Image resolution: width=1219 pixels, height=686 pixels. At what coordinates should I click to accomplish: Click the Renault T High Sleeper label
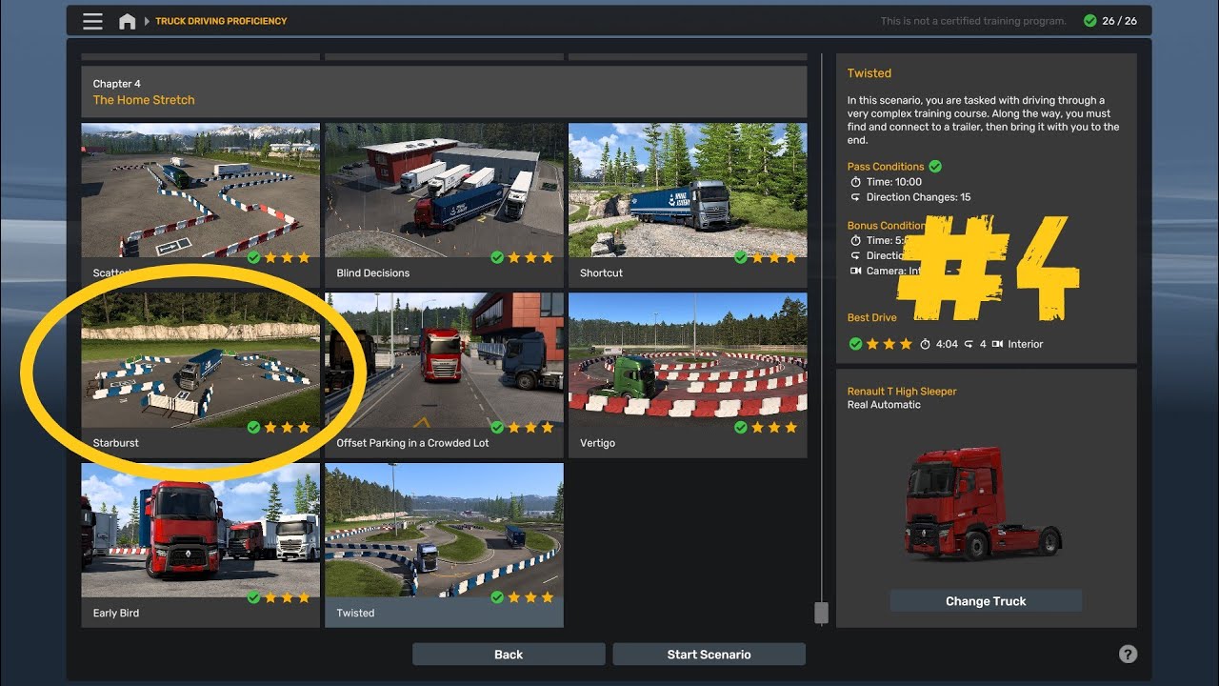click(x=902, y=392)
